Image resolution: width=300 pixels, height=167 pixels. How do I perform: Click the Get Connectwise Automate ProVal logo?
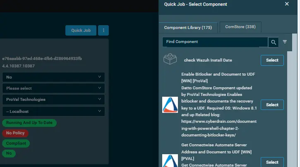(x=170, y=160)
